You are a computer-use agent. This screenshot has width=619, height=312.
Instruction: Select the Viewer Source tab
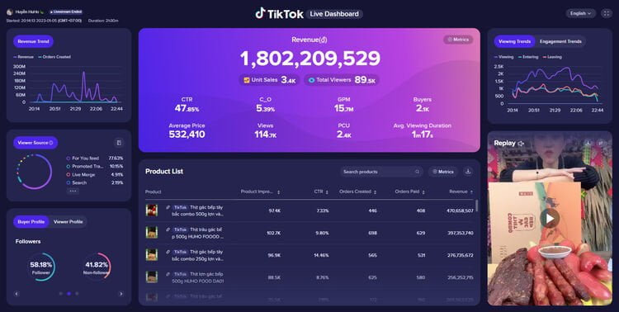pos(35,143)
